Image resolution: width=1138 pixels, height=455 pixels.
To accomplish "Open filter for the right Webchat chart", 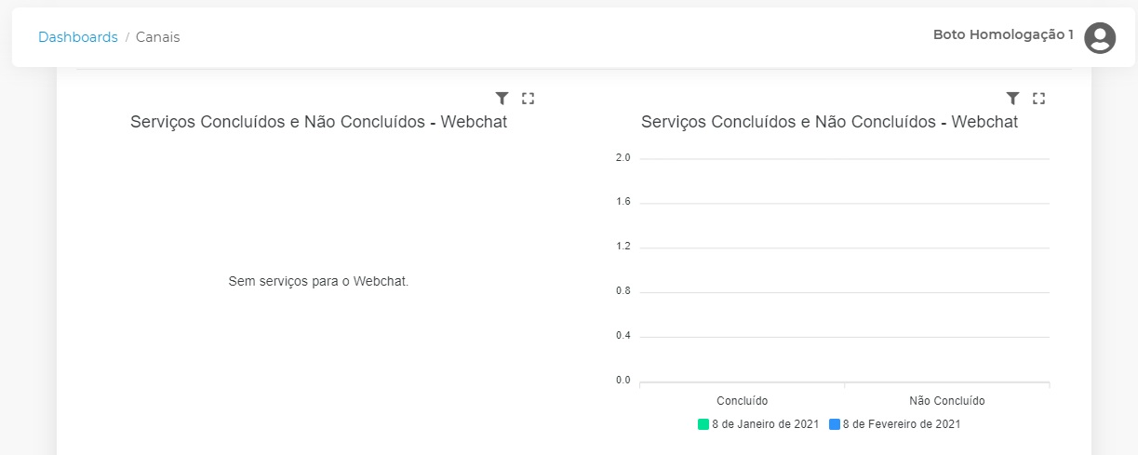I will [x=1013, y=98].
